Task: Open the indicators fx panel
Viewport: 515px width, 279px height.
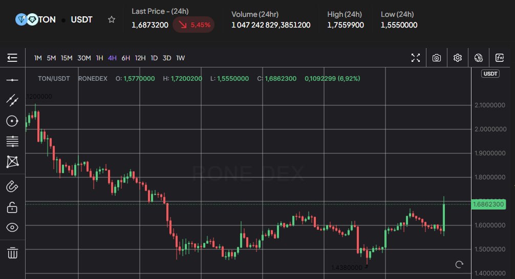Action: 500,58
